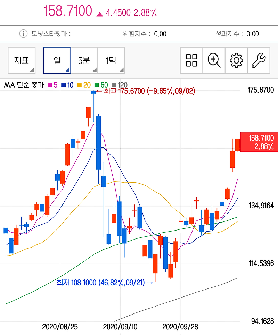Image resolution: width=278 pixels, height=335 pixels.
Task: Toggle the yellow MA 20 line visibility
Action: point(79,84)
